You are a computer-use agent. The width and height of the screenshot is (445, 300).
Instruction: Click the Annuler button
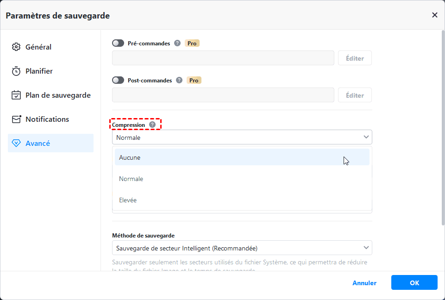pyautogui.click(x=364, y=283)
